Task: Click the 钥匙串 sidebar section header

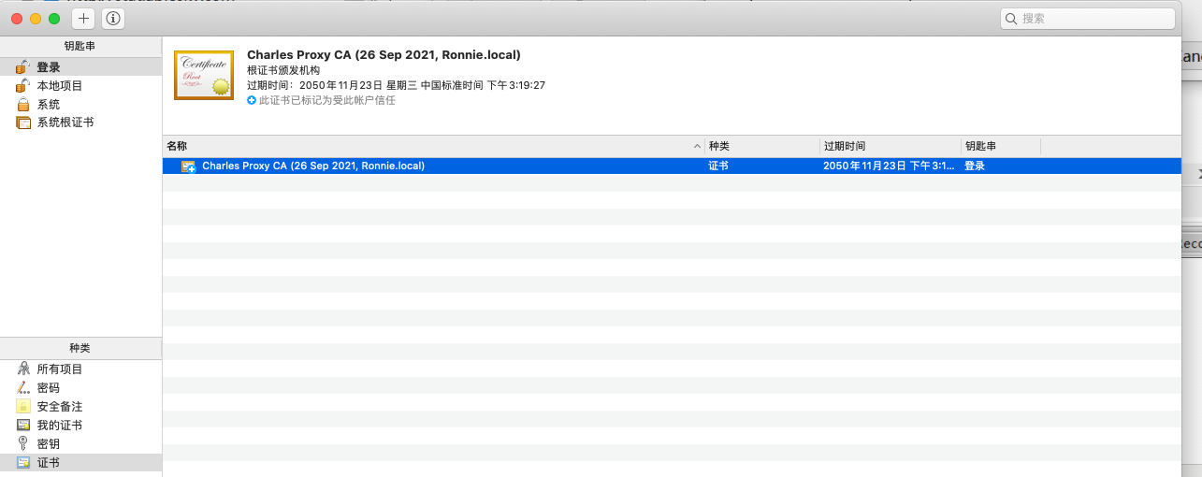Action: point(80,47)
